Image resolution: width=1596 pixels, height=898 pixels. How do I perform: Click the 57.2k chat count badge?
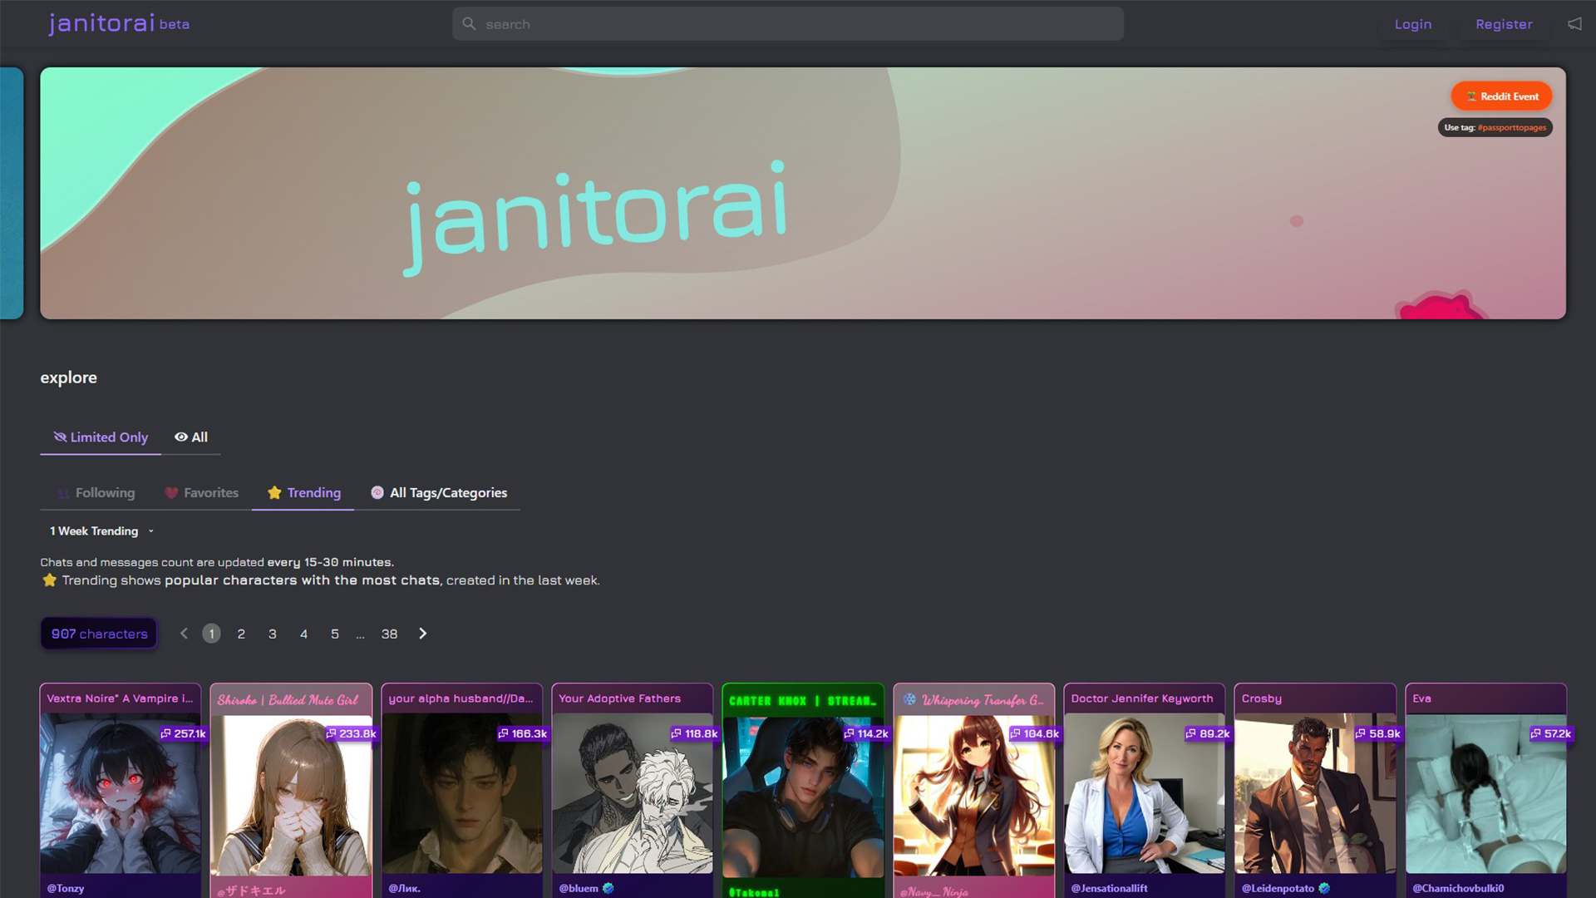coord(1551,733)
